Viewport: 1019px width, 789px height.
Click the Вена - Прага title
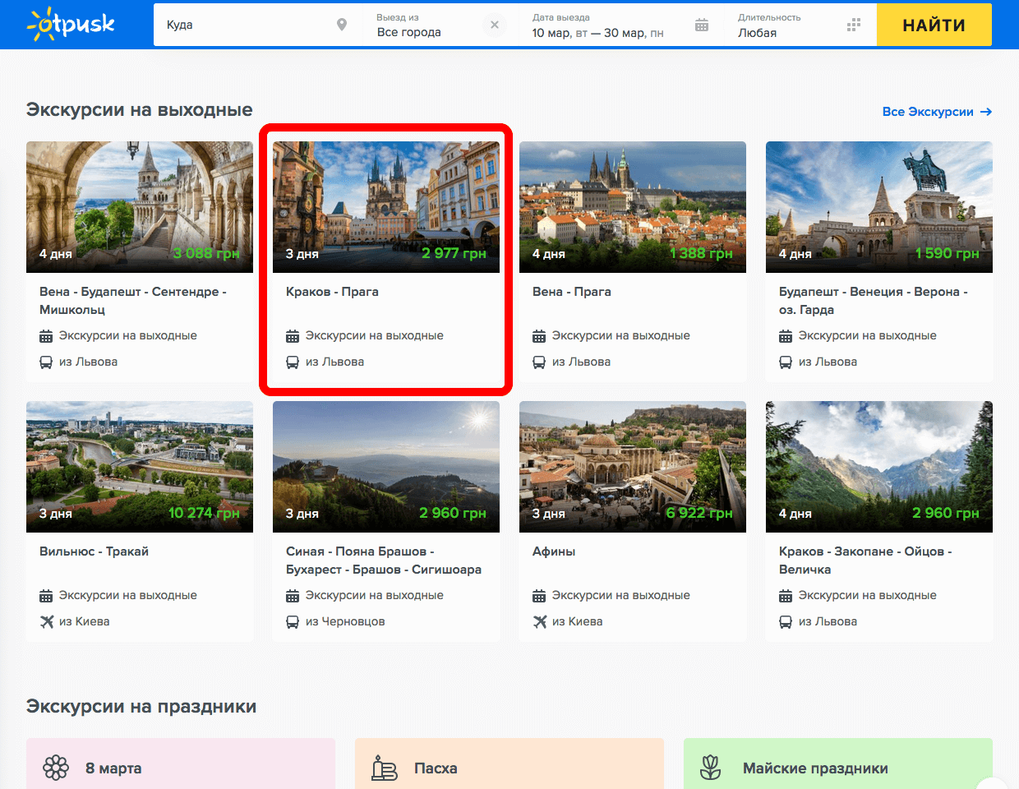click(572, 292)
